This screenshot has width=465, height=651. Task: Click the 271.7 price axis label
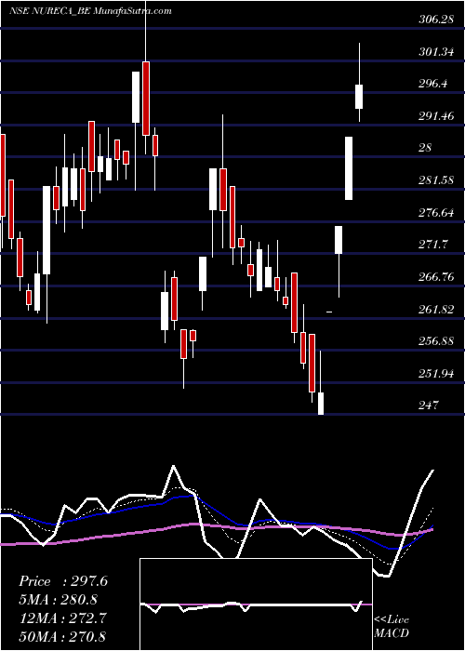click(x=433, y=244)
